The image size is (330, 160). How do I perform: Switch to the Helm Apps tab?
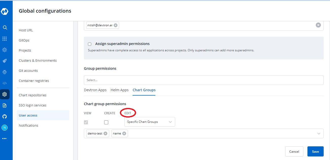[119, 90]
